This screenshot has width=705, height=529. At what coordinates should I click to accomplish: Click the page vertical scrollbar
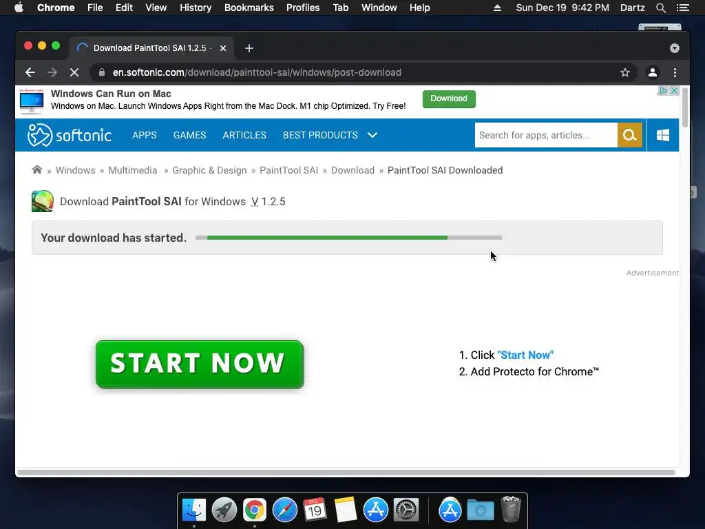[x=685, y=107]
